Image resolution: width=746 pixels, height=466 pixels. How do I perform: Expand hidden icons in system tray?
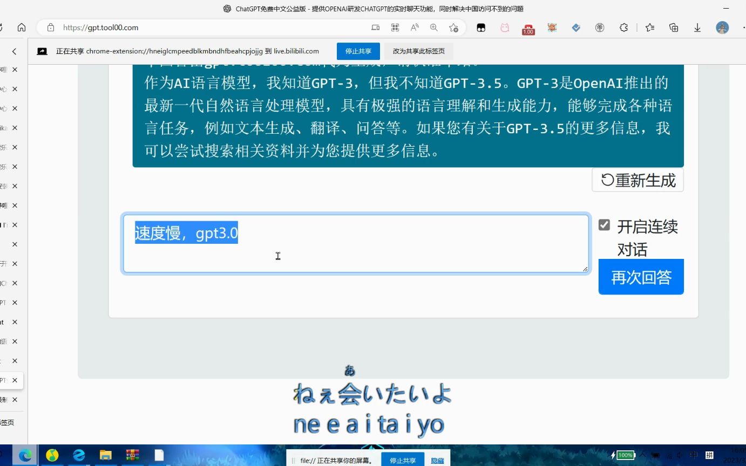pyautogui.click(x=642, y=456)
